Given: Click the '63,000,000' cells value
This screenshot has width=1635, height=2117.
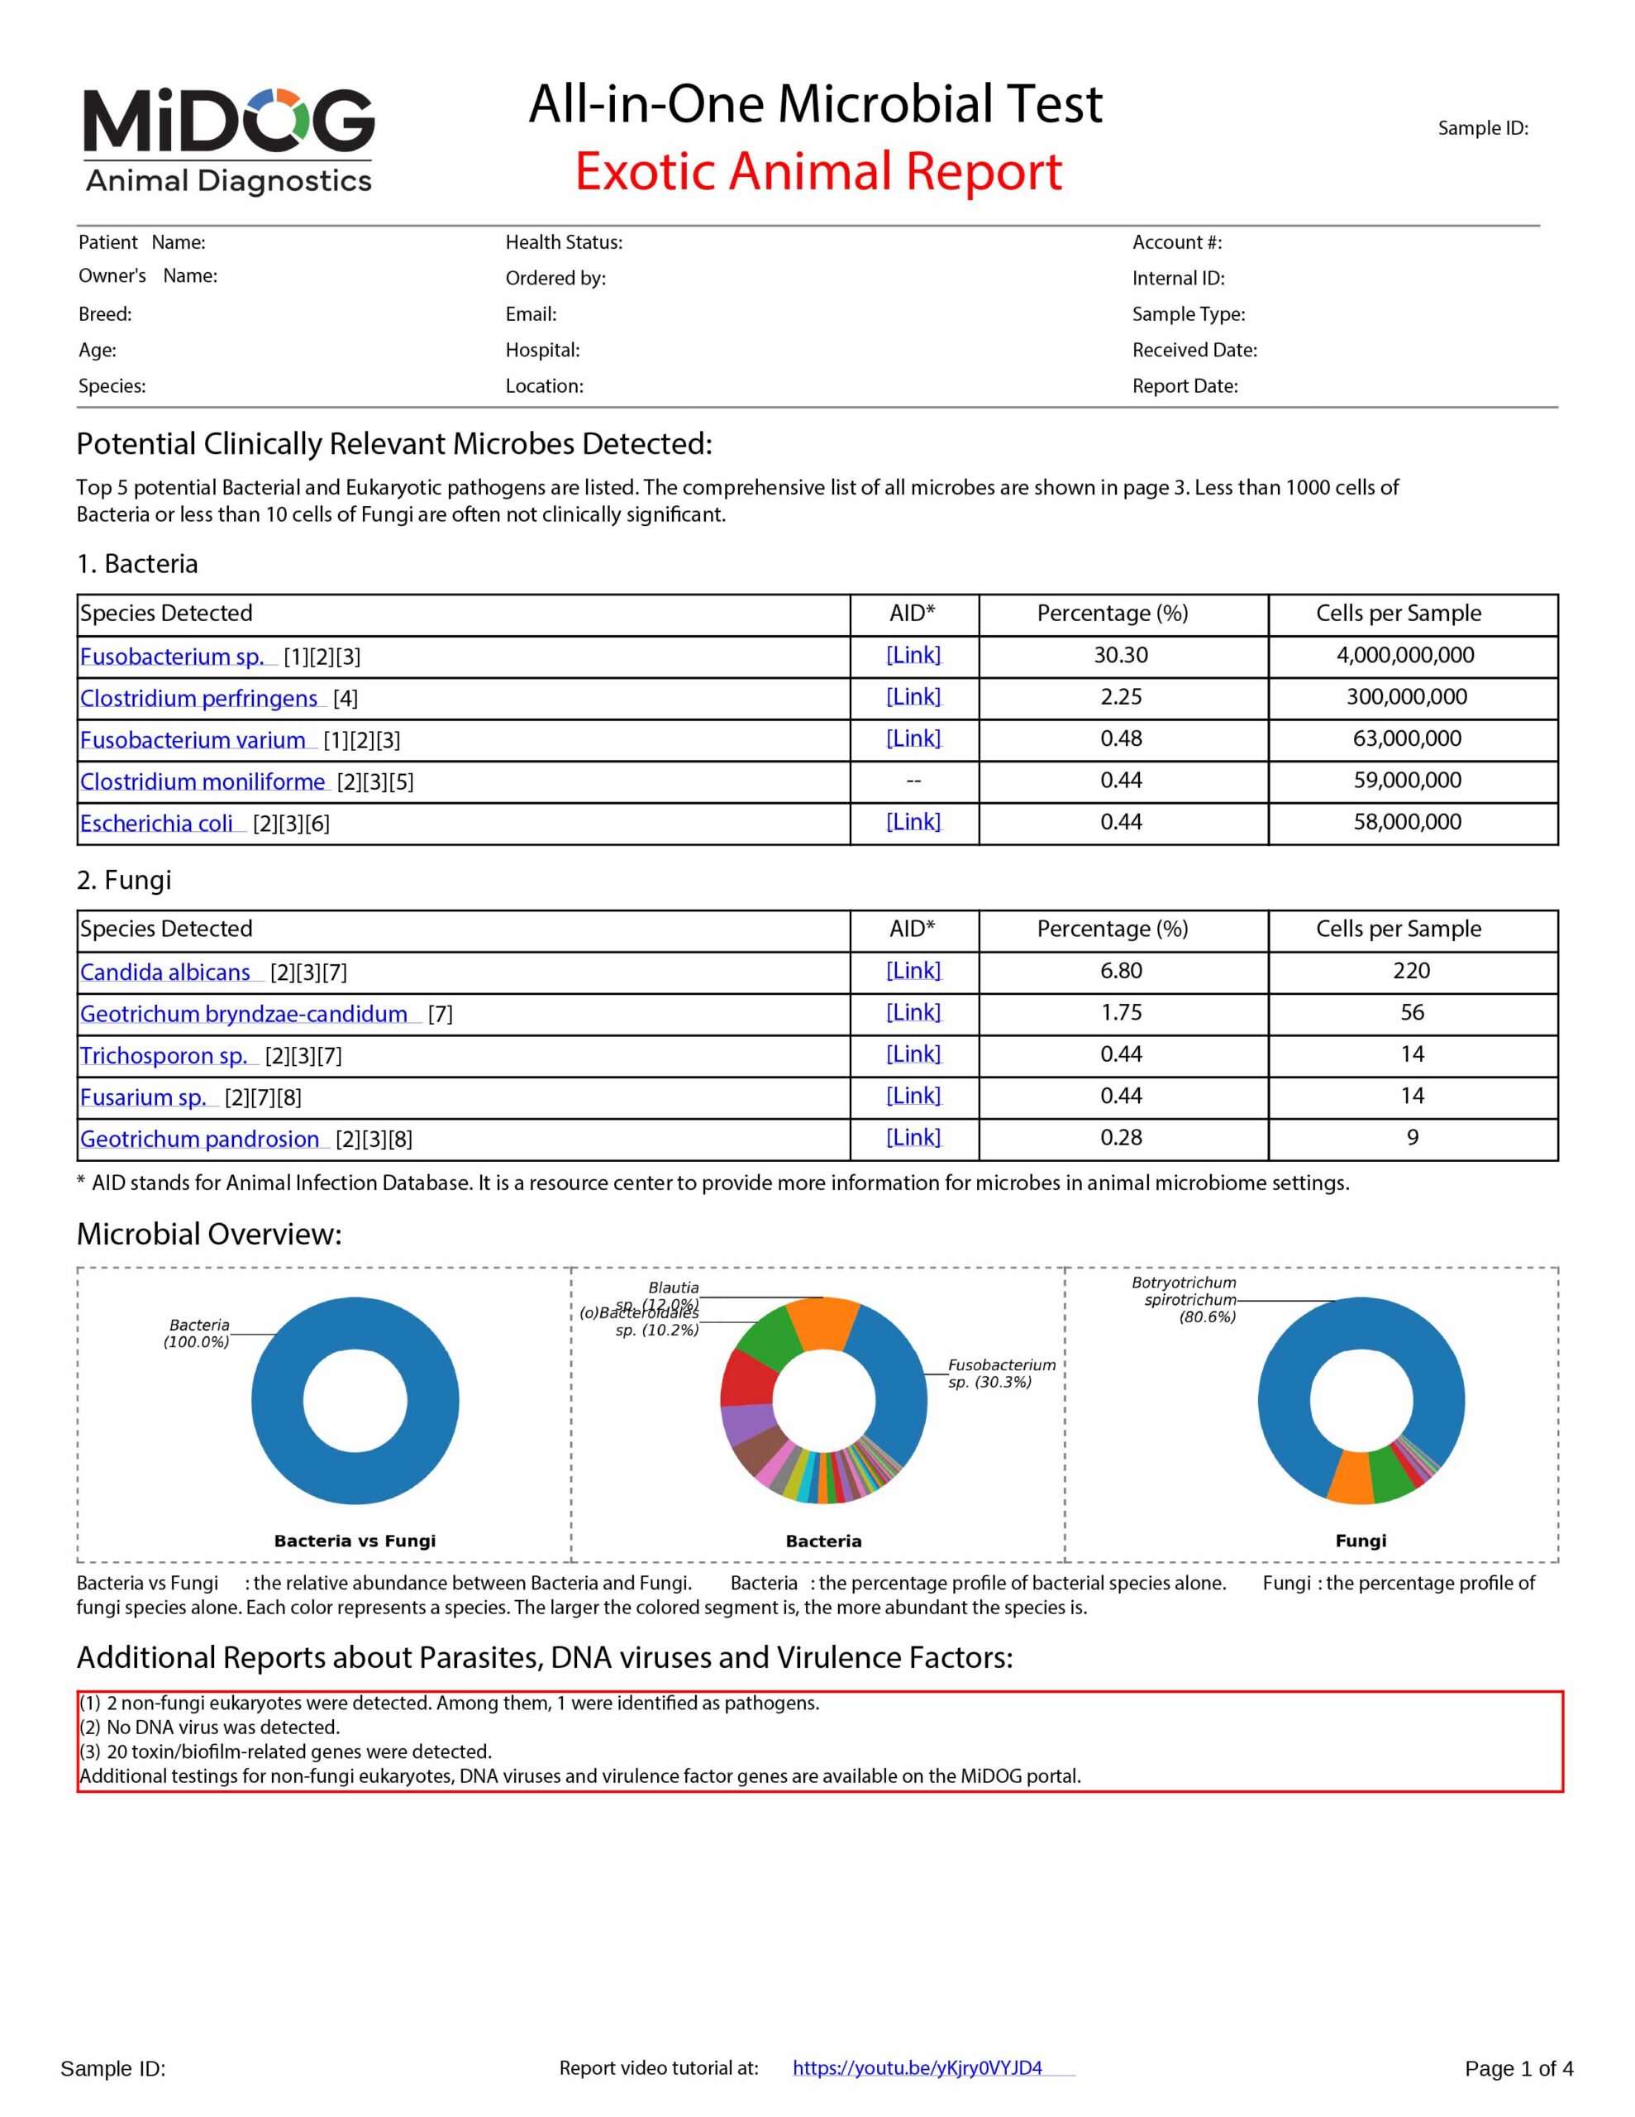Looking at the screenshot, I should pyautogui.click(x=1407, y=738).
